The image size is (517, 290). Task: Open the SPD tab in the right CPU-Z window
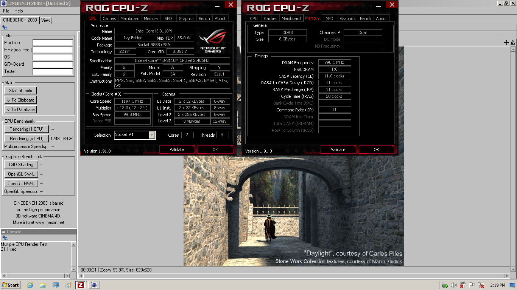(330, 18)
